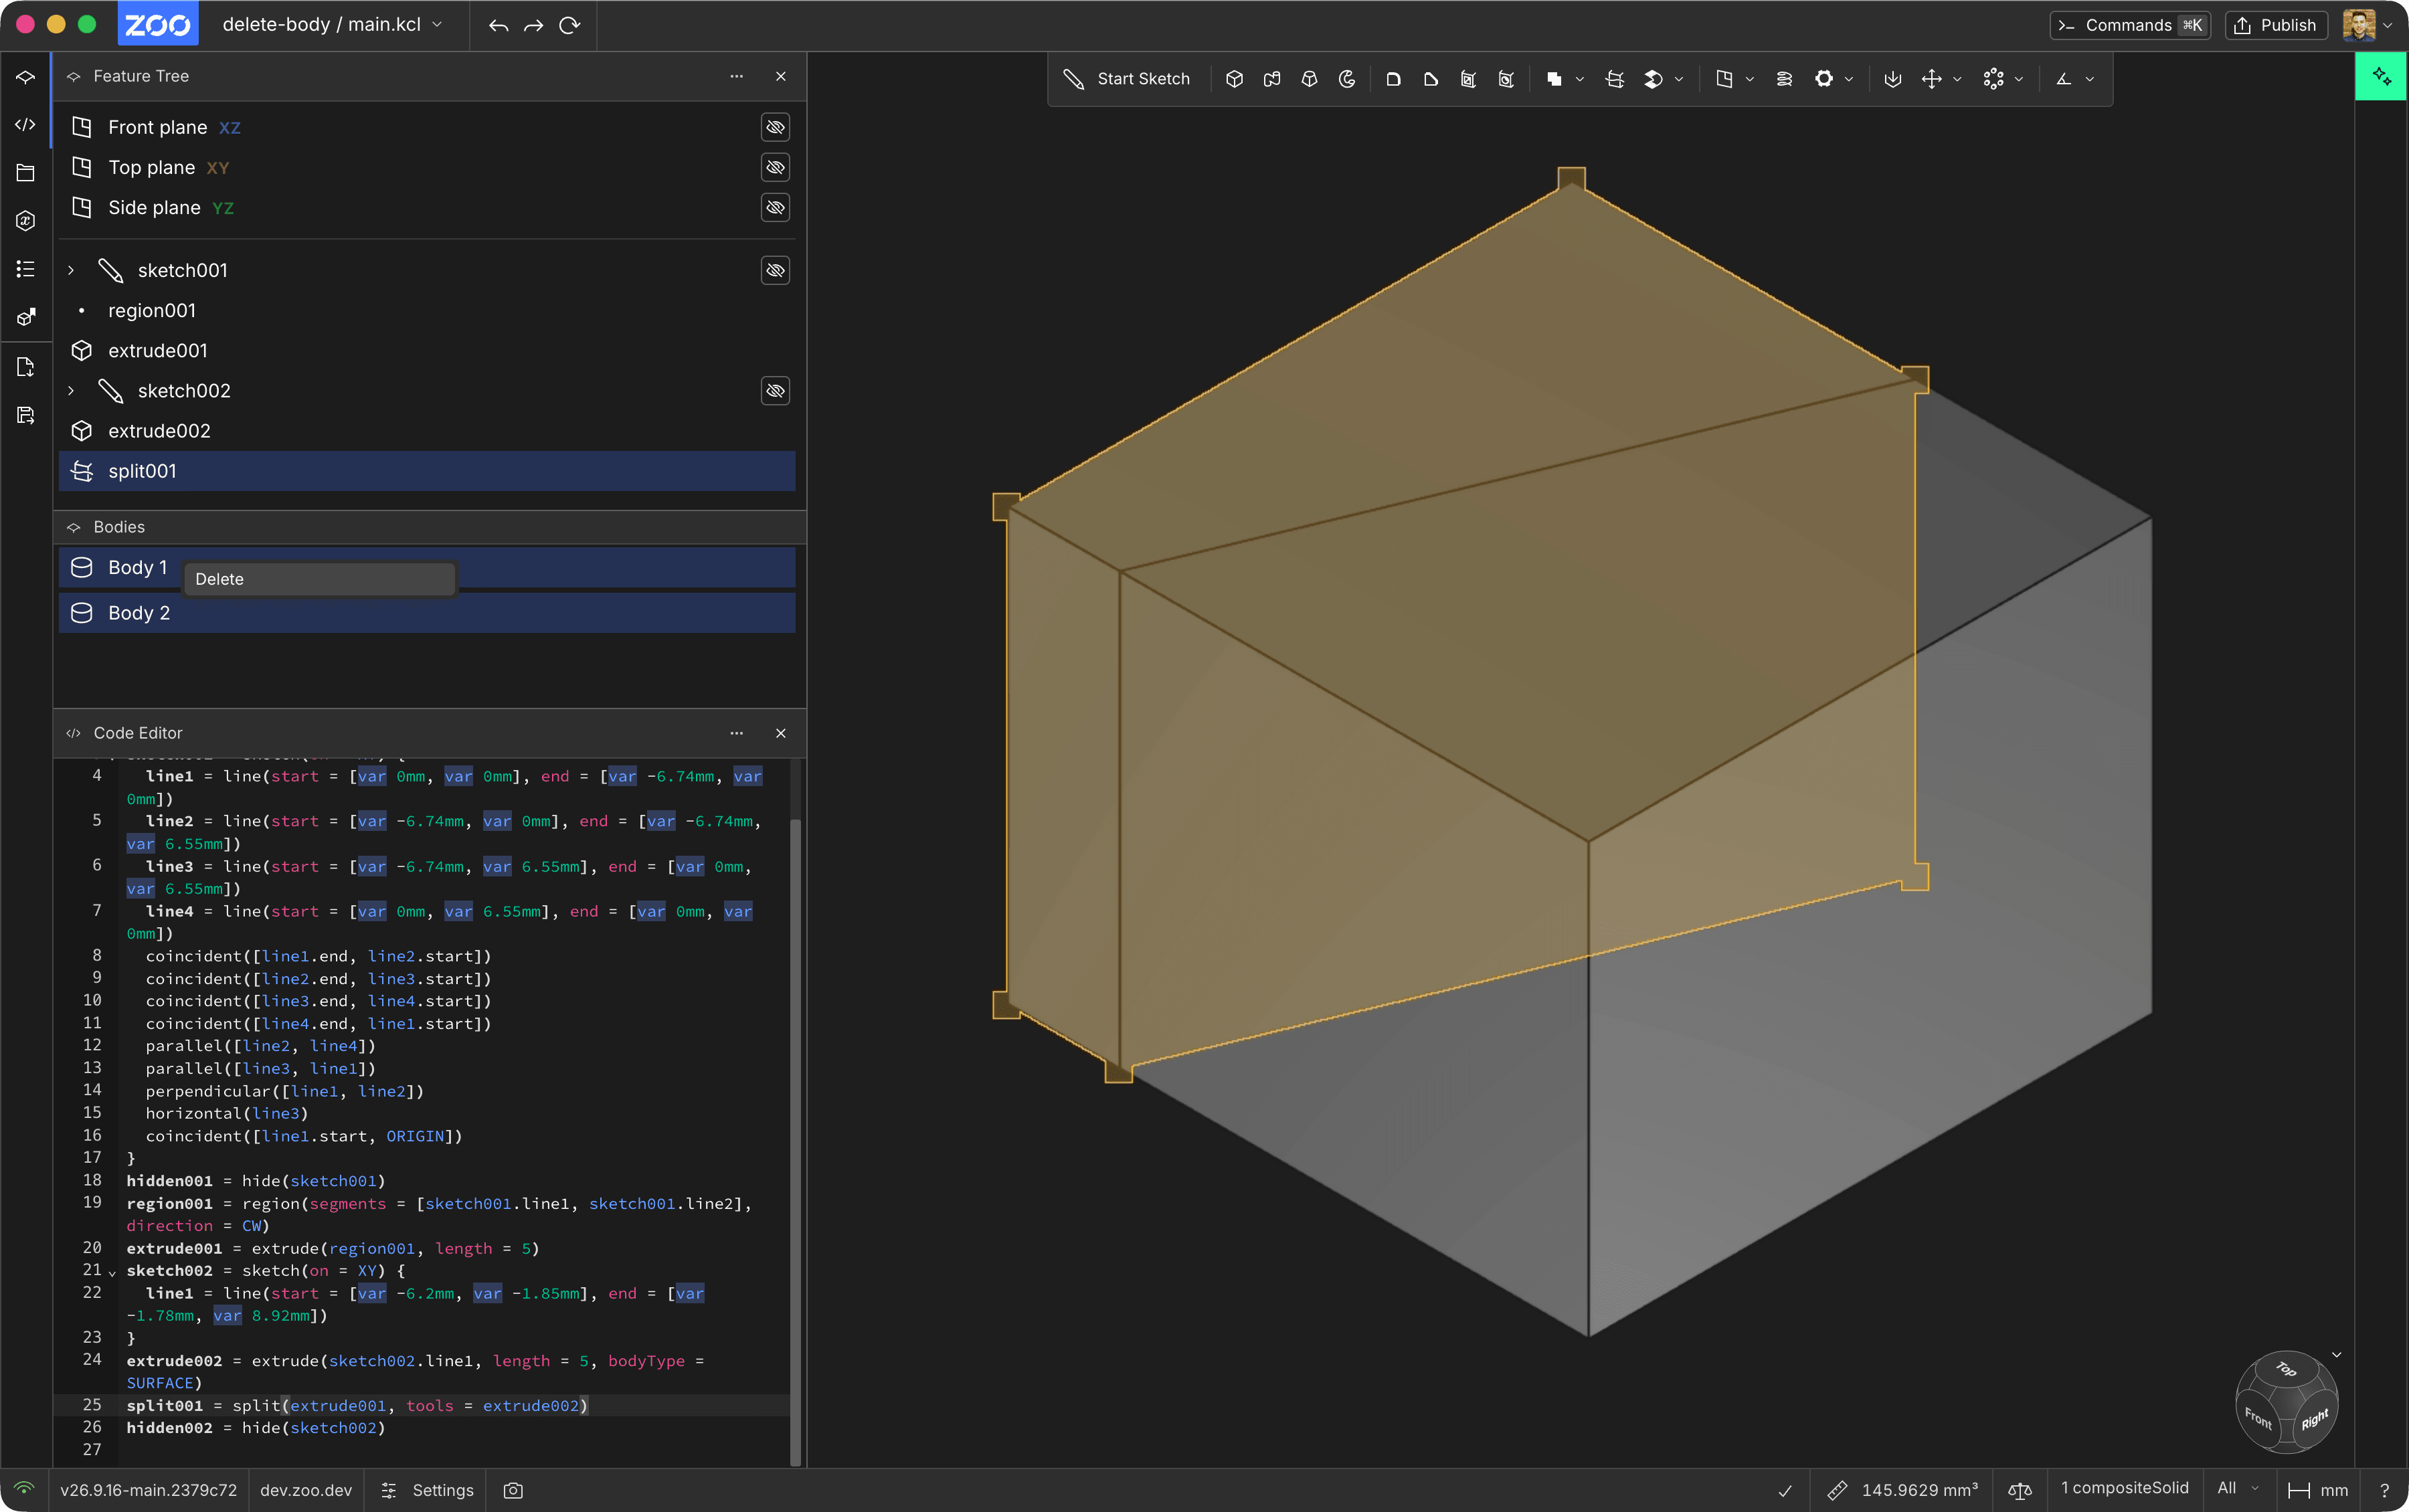Expand the sketch002 tree item
This screenshot has width=2409, height=1512.
(71, 390)
